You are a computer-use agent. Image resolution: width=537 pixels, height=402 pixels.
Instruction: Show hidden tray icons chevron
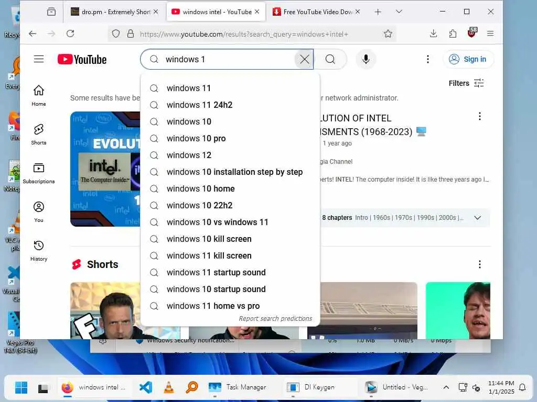pyautogui.click(x=446, y=387)
